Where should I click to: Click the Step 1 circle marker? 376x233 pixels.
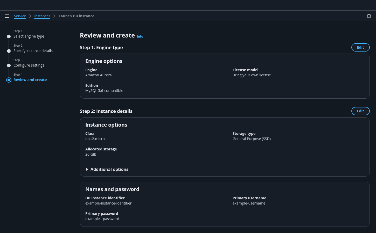coord(9,37)
